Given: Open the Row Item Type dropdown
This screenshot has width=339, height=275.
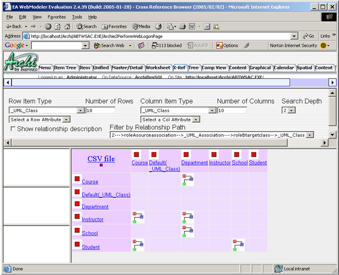Looking at the screenshot, I should (80, 111).
